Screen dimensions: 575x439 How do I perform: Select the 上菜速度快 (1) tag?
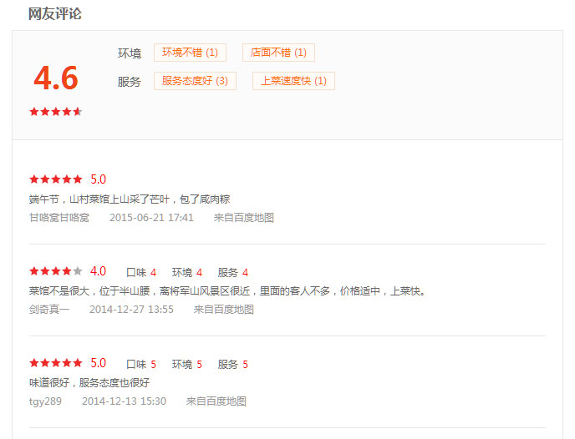point(293,81)
